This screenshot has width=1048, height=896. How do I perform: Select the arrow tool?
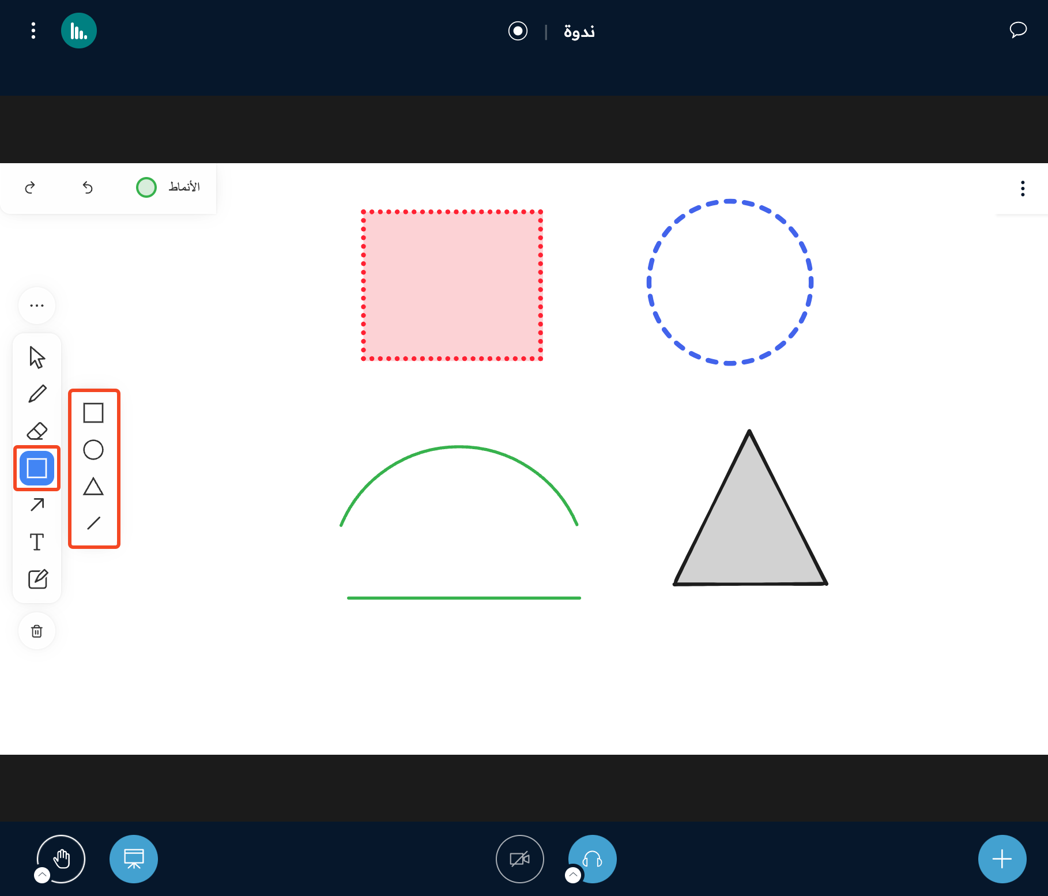[x=37, y=505]
